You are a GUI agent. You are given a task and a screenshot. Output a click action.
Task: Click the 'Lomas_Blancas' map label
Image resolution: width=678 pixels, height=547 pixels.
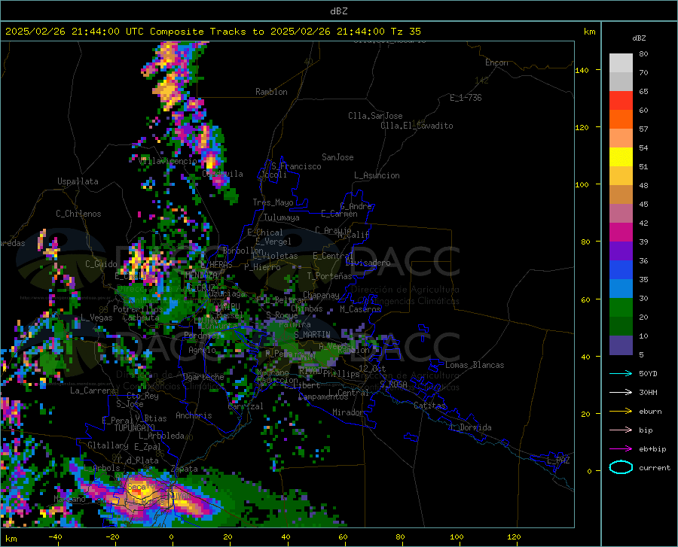tap(475, 365)
